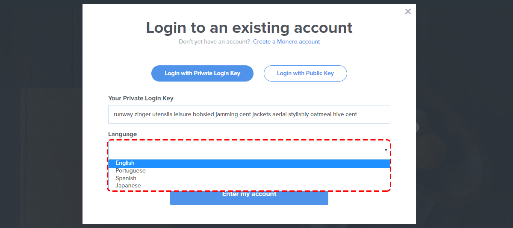Viewport: 513px width, 228px height.
Task: Close the login dialog with the X
Action: pyautogui.click(x=408, y=12)
